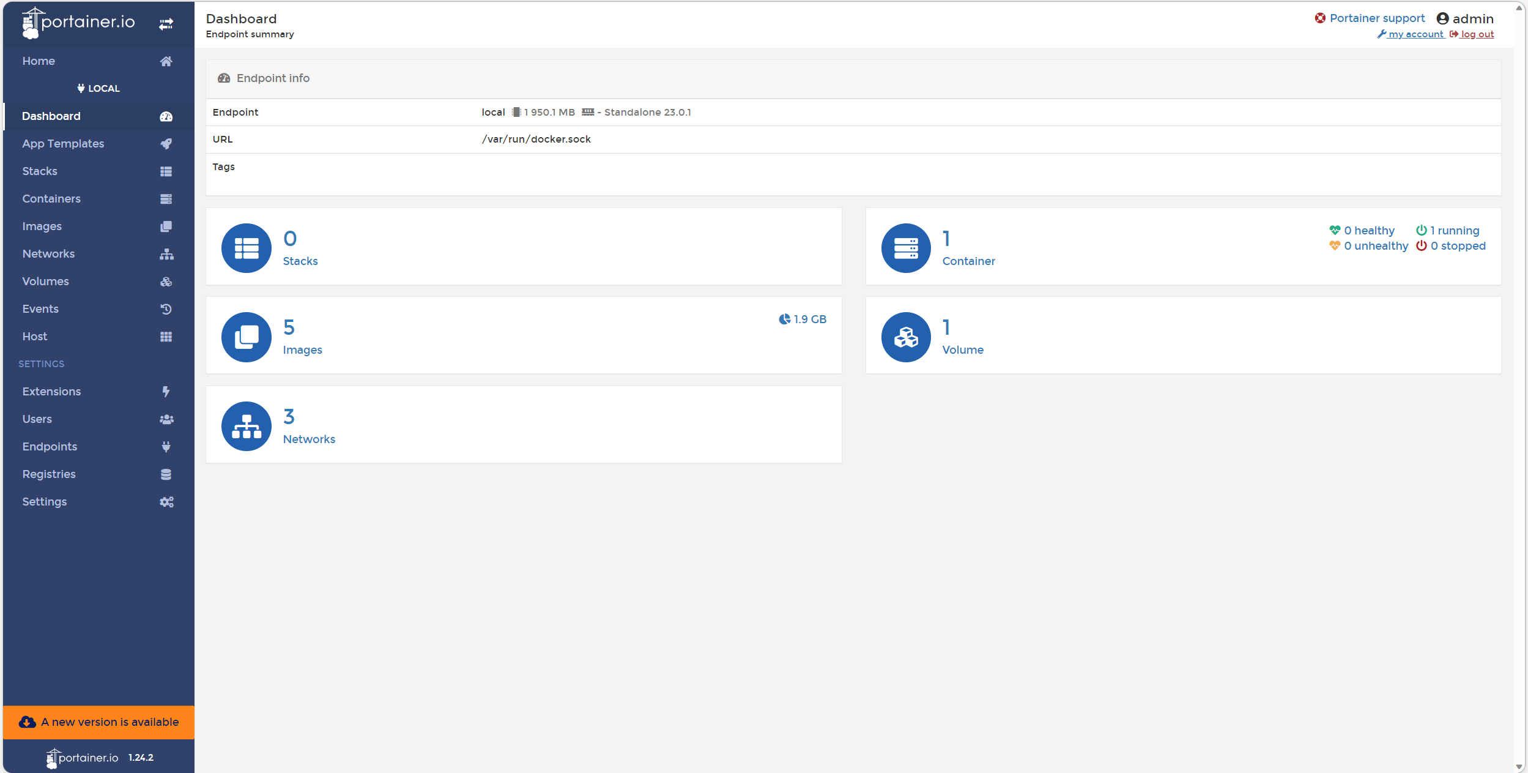Open Portainer support link
Image resolution: width=1528 pixels, height=773 pixels.
tap(1376, 18)
